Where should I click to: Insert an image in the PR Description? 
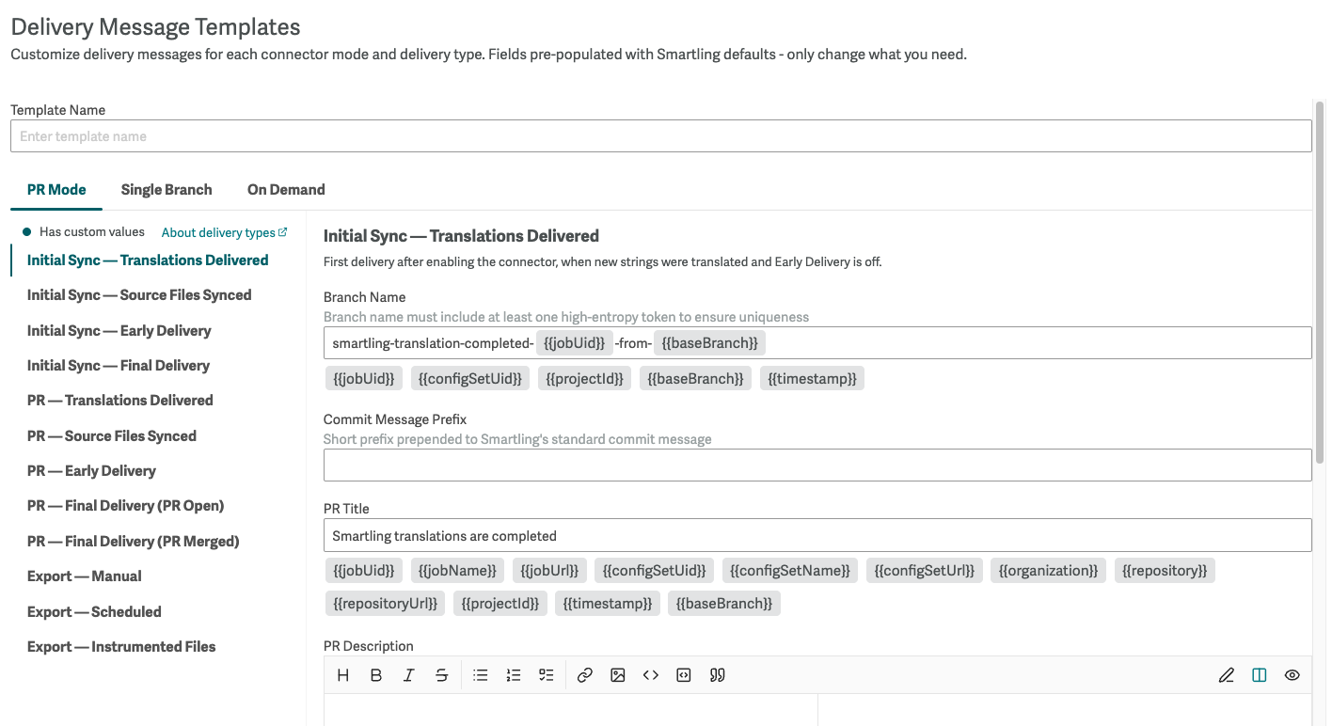[x=618, y=675]
